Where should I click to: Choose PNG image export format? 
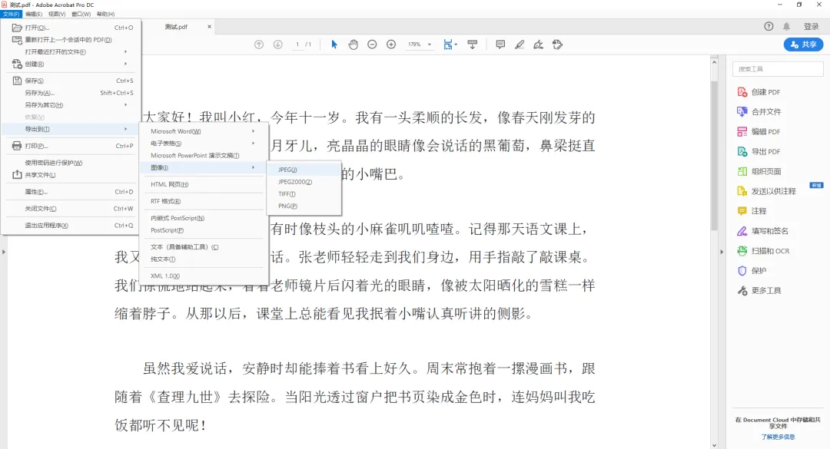click(x=304, y=206)
